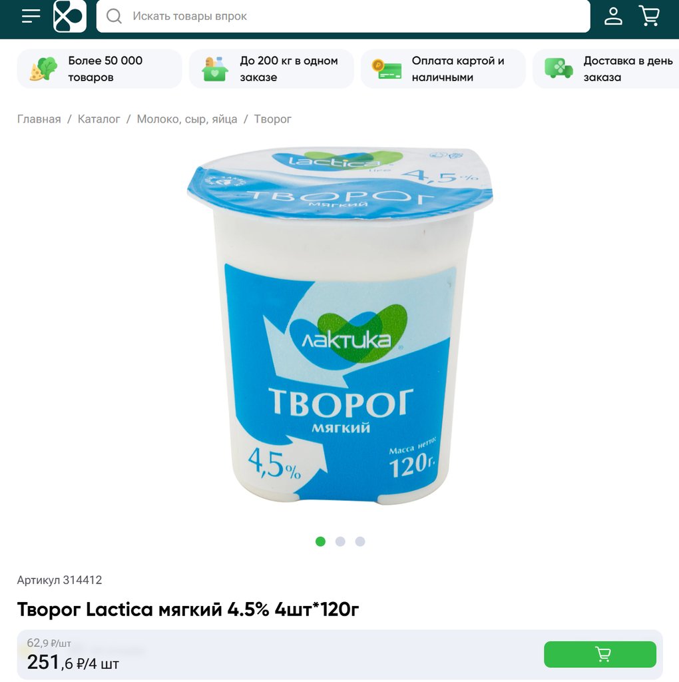The image size is (679, 682).
Task: Switch to the second image dot
Action: click(340, 541)
